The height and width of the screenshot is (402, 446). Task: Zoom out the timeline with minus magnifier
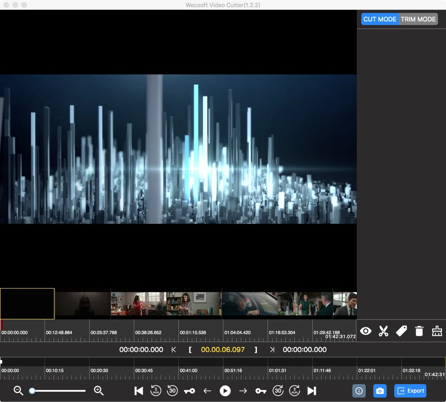[18, 390]
